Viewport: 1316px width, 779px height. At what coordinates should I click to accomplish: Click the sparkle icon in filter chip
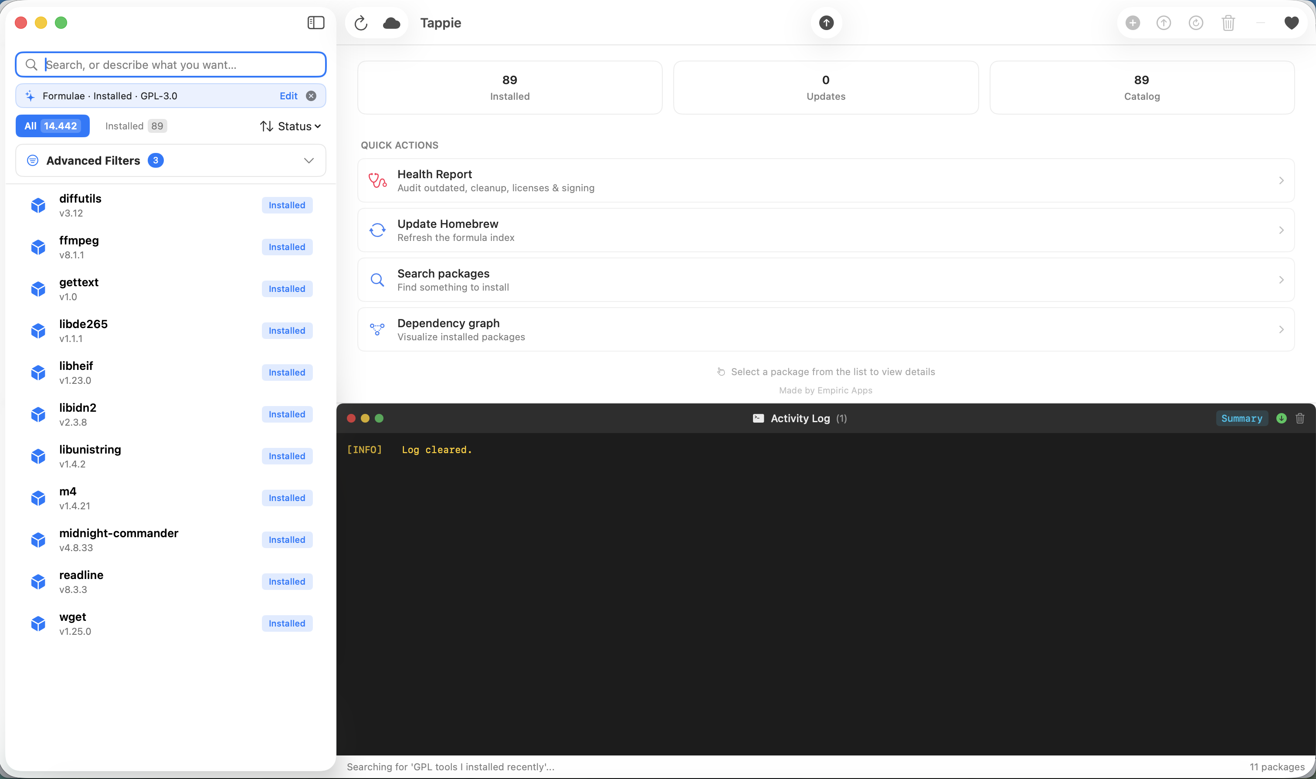30,95
